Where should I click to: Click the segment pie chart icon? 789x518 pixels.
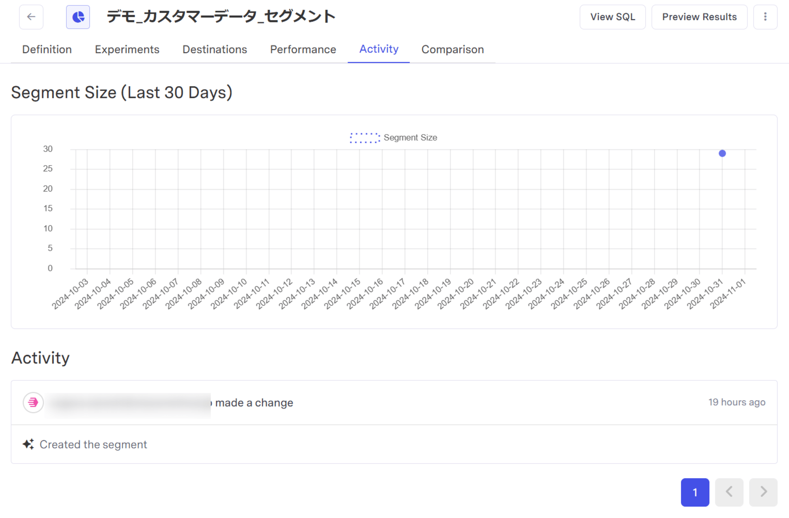78,17
